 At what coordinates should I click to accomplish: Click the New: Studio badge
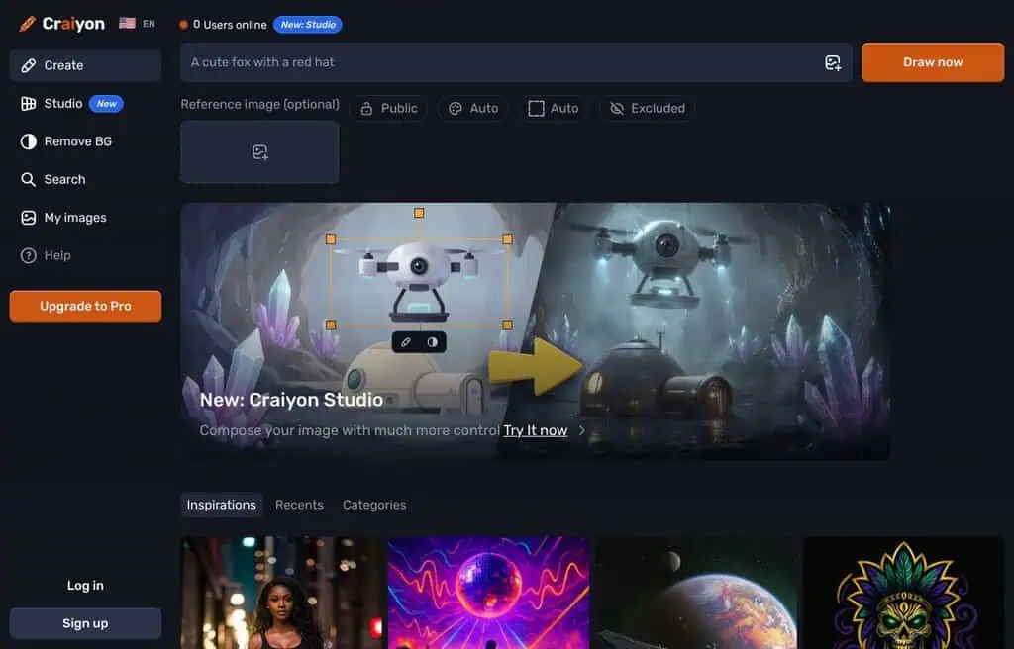pyautogui.click(x=308, y=25)
